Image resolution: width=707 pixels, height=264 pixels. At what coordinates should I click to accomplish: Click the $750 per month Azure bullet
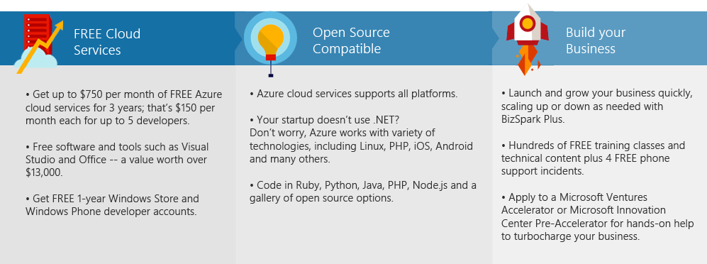click(x=124, y=107)
